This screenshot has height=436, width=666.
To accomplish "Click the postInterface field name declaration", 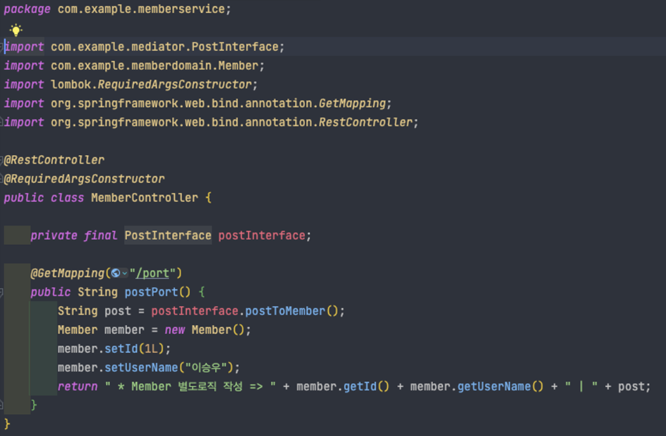I will pos(262,235).
